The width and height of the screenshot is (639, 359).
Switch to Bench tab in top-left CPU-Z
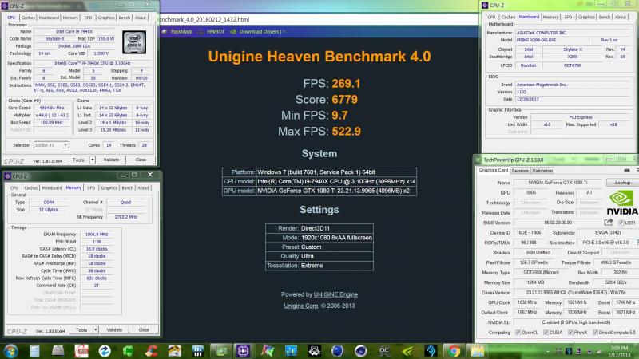coord(125,18)
